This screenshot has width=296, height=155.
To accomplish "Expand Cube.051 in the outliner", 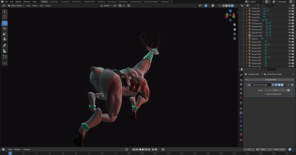I will 247,17.
